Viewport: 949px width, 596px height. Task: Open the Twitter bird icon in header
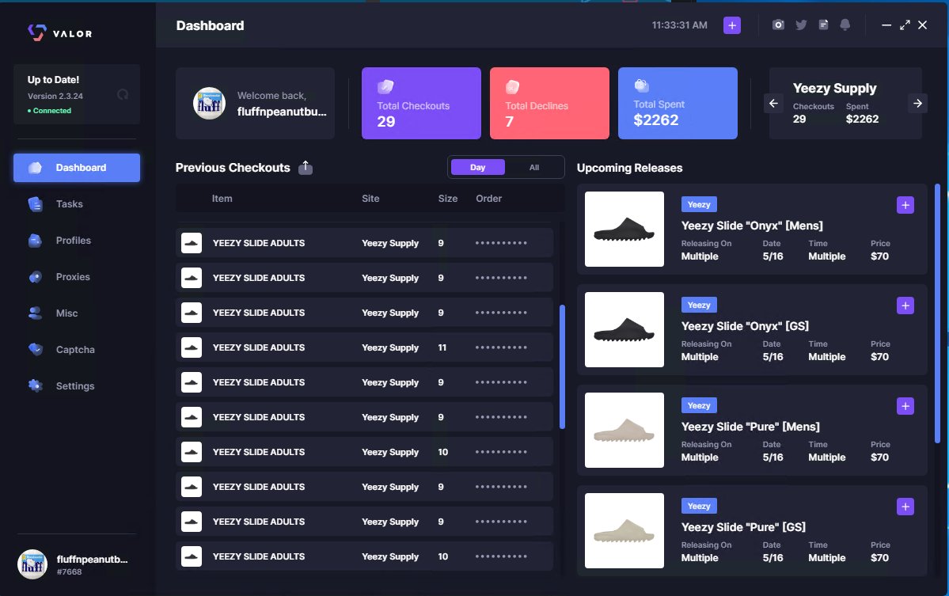[801, 25]
